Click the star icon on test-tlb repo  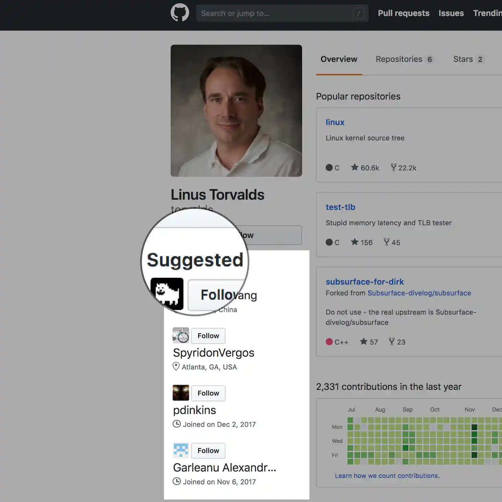[x=355, y=242]
